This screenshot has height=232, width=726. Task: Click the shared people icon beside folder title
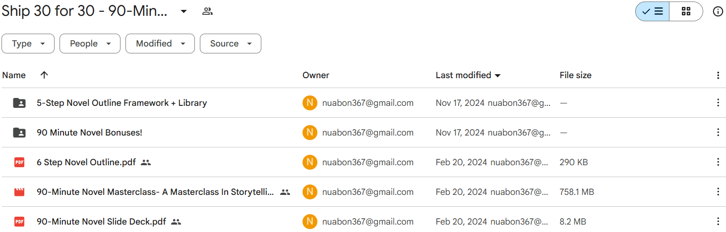click(207, 11)
